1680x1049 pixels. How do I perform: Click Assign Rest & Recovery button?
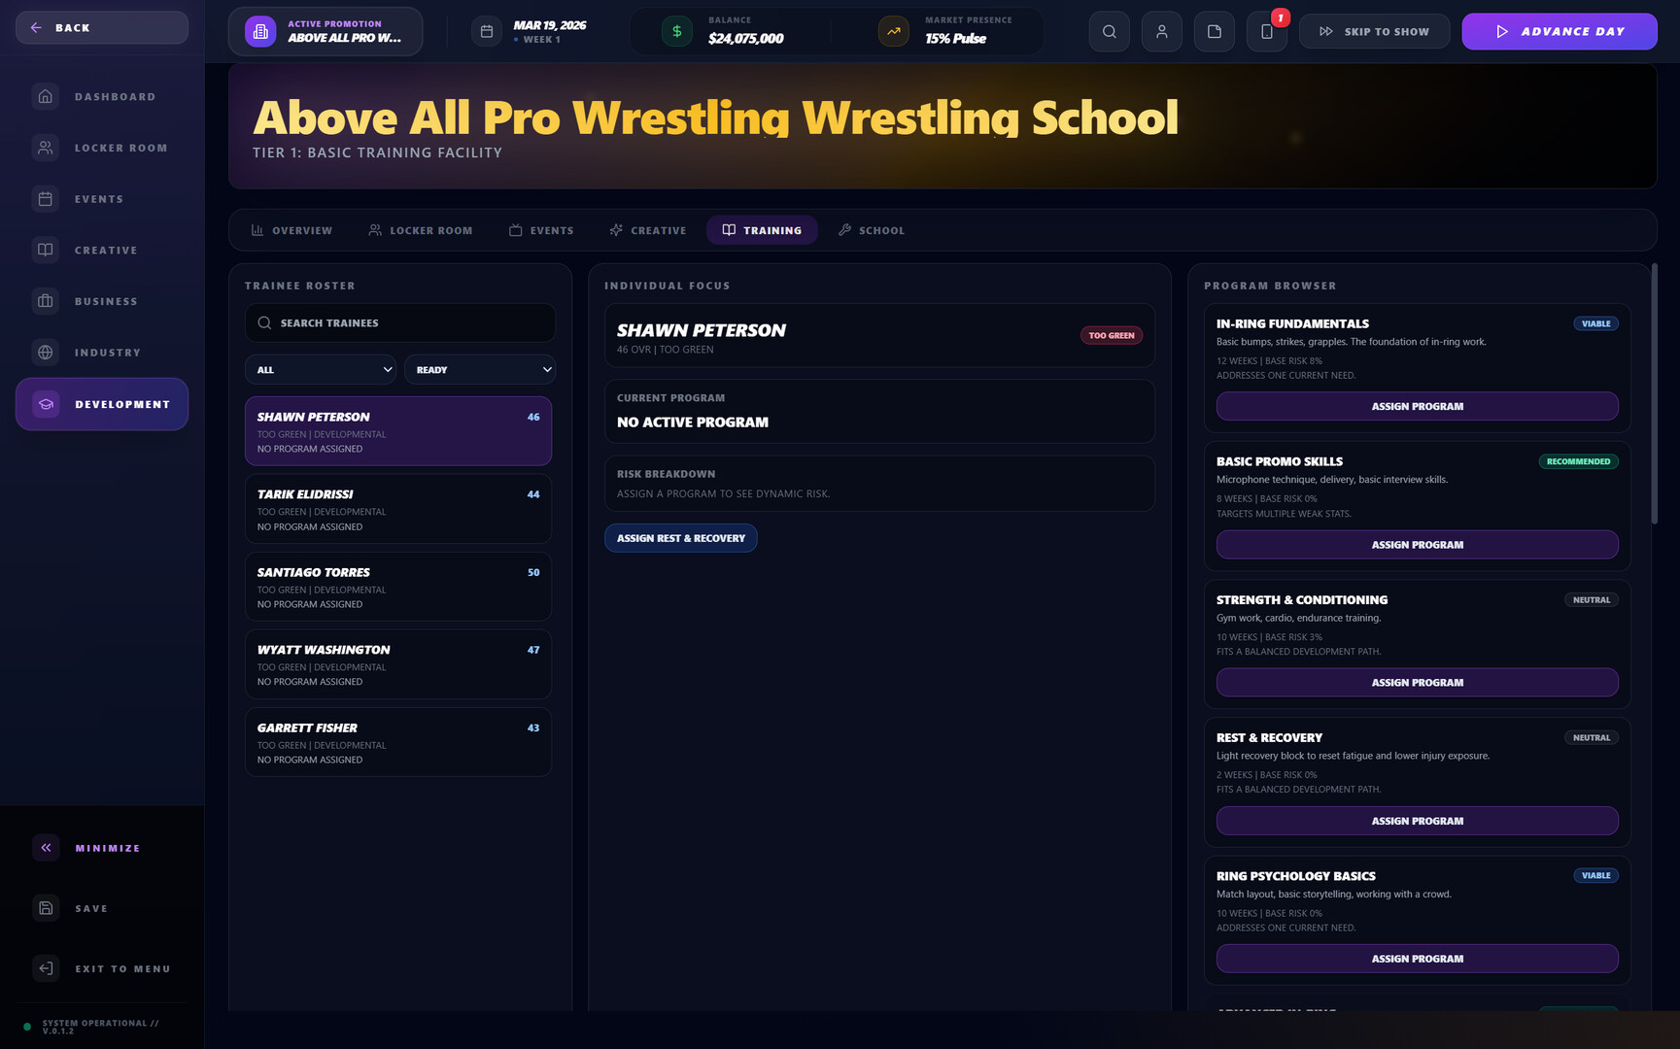[x=680, y=538]
